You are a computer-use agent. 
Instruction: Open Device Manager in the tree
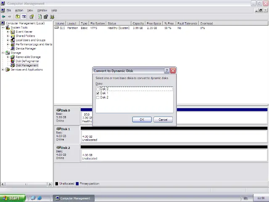pos(26,49)
